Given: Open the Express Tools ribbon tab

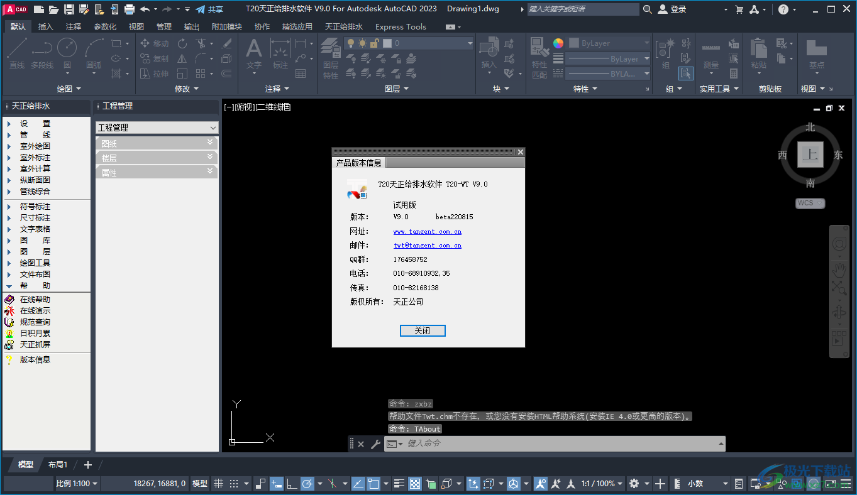Looking at the screenshot, I should (x=401, y=27).
